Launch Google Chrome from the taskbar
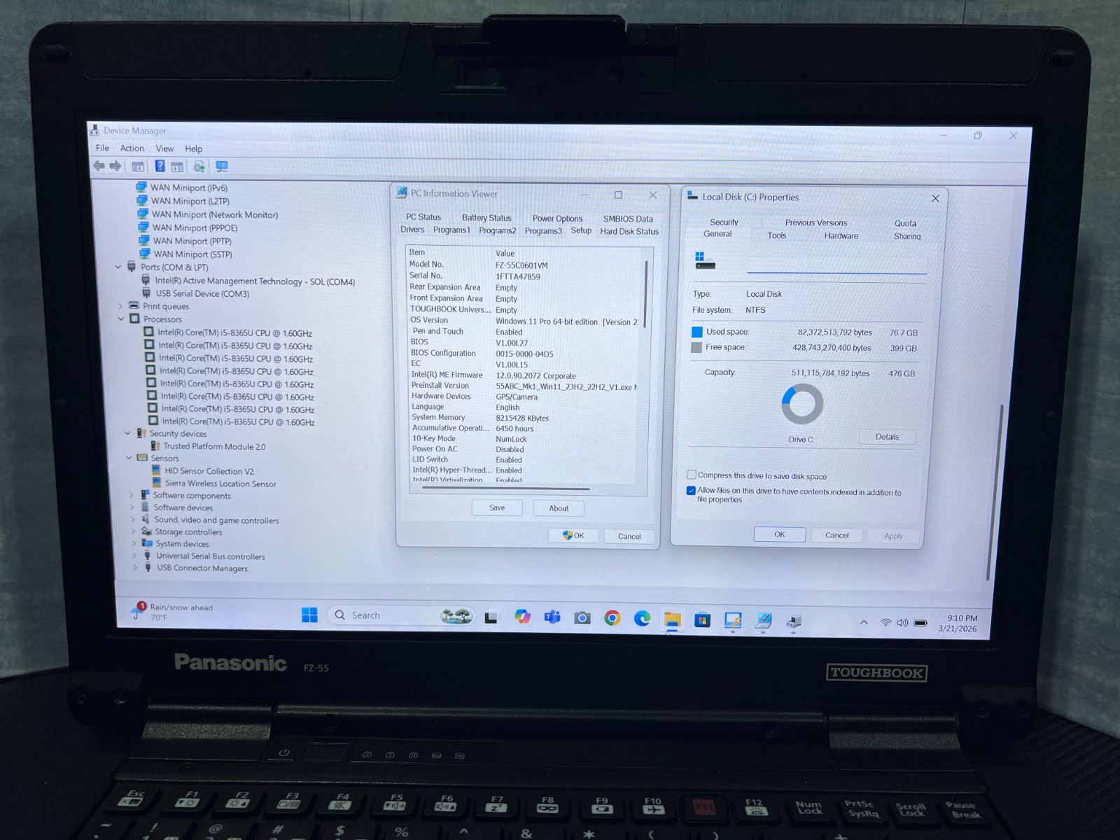Screen dimensions: 1120x840 pos(612,617)
